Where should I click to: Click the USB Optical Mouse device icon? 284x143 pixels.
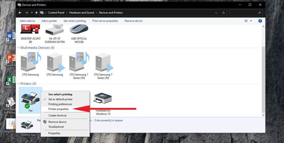tap(79, 30)
